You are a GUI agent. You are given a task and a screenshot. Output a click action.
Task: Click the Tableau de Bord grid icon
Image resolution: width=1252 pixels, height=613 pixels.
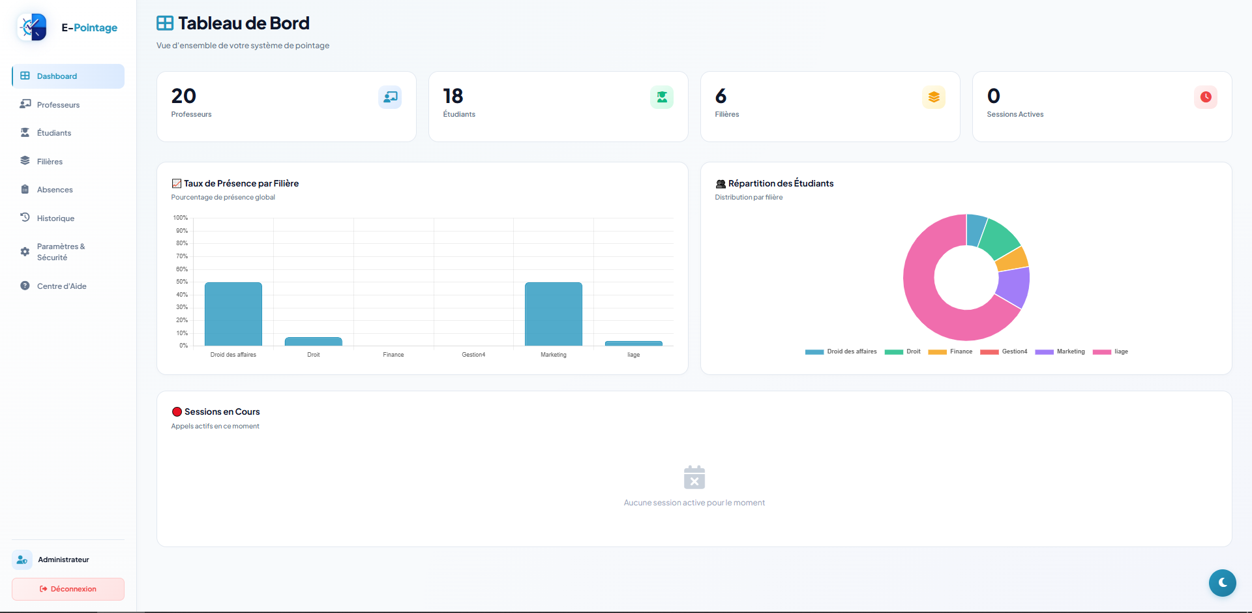tap(165, 23)
